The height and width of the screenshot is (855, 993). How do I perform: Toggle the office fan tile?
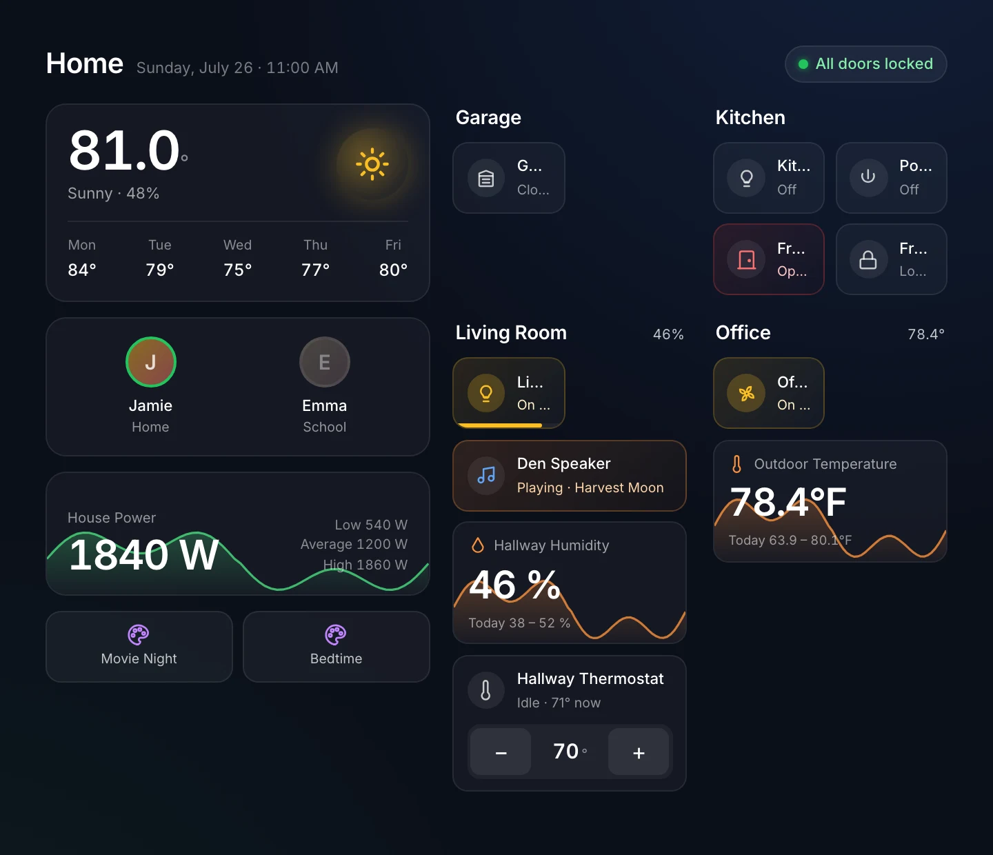[x=769, y=393]
